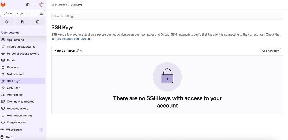Screen dimensions: 288x140
Task: Open the to-do list icon shortcut
Action: [x=38, y=22]
